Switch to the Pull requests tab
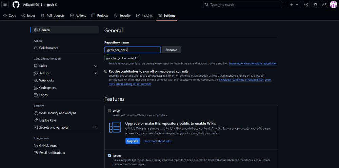 (53, 15)
